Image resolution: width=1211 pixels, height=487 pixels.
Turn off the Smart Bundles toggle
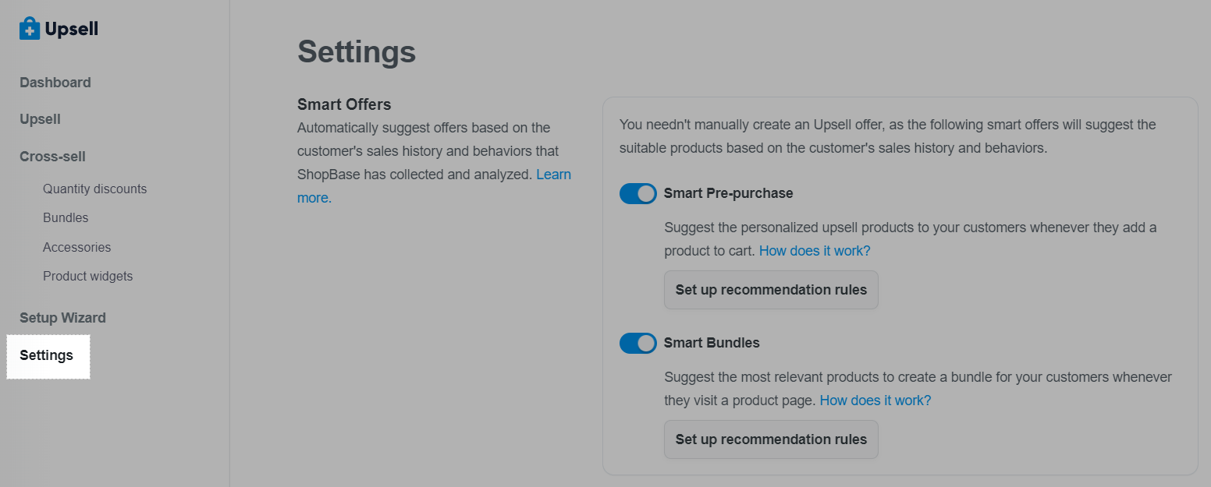(638, 343)
